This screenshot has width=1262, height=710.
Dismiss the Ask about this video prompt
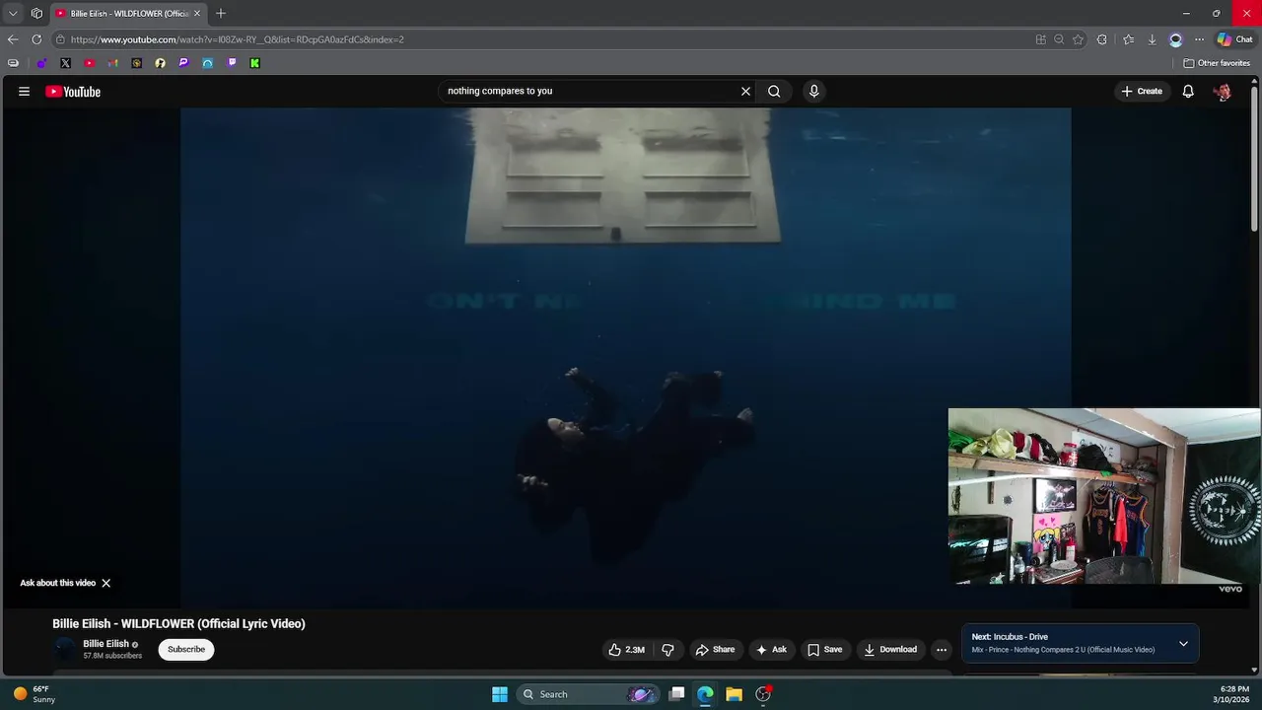tap(105, 583)
